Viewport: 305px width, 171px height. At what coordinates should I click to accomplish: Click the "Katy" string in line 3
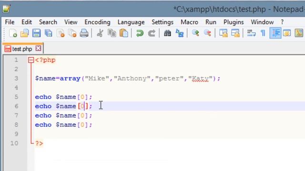(x=200, y=78)
